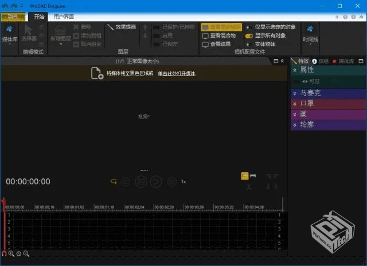Click the ribbon minimize caret icon top-right
Screen dimensions: 367x266
point(361,17)
